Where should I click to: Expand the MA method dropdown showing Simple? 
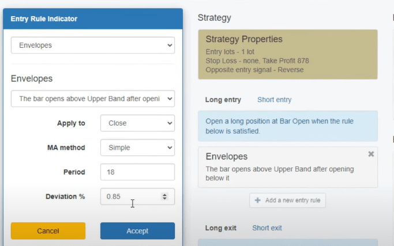137,147
